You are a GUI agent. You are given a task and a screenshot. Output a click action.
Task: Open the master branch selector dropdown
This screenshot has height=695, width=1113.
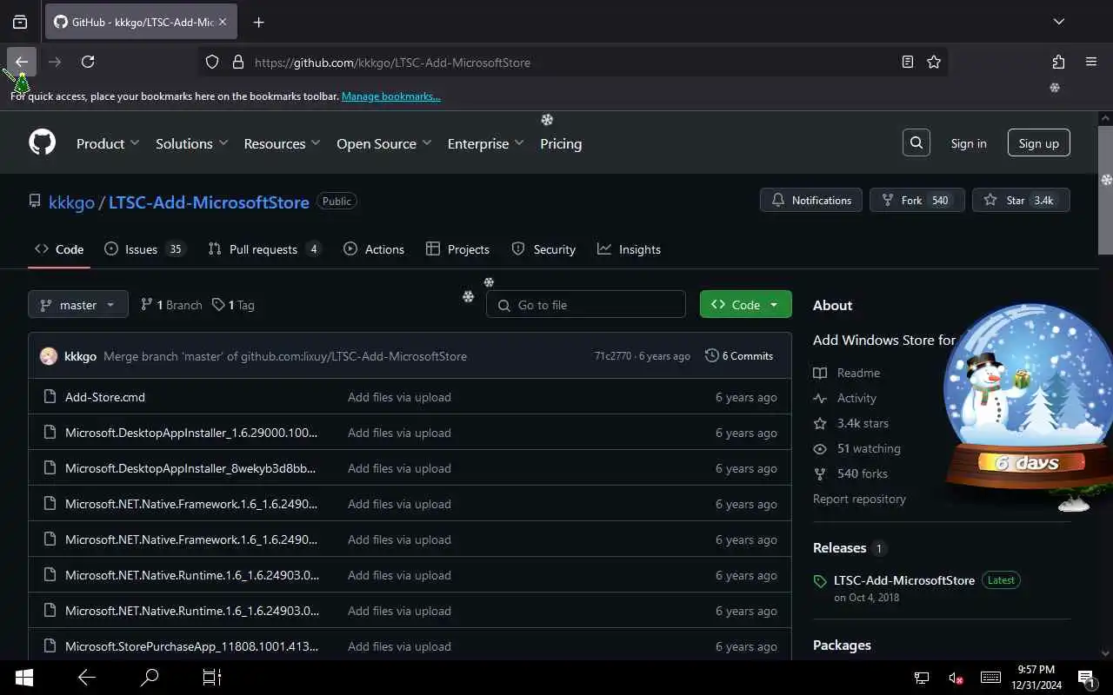tap(78, 304)
